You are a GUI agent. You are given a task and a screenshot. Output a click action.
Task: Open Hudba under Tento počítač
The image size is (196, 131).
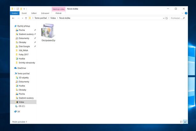click(22, 86)
